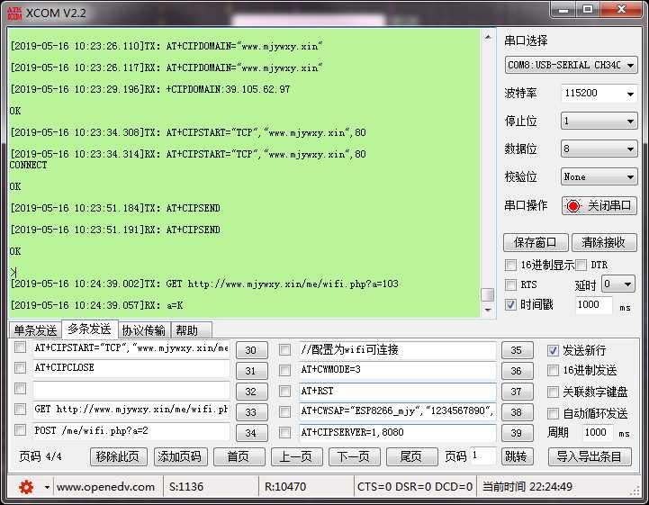
Task: Click the 跳转 jump button
Action: [x=517, y=457]
